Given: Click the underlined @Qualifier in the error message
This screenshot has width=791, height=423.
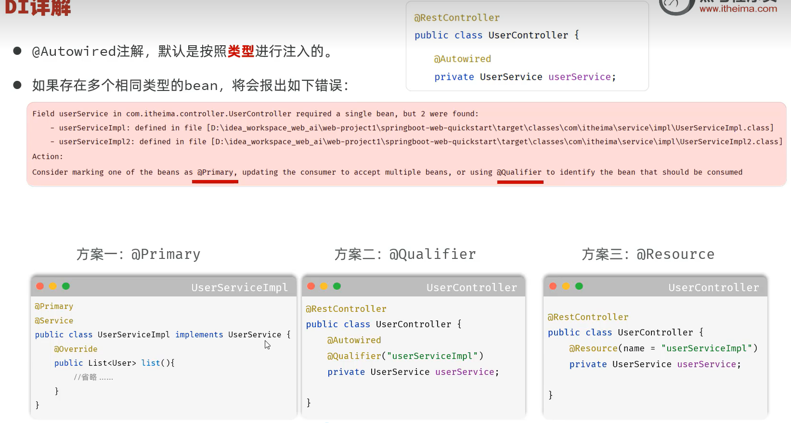Looking at the screenshot, I should 519,172.
